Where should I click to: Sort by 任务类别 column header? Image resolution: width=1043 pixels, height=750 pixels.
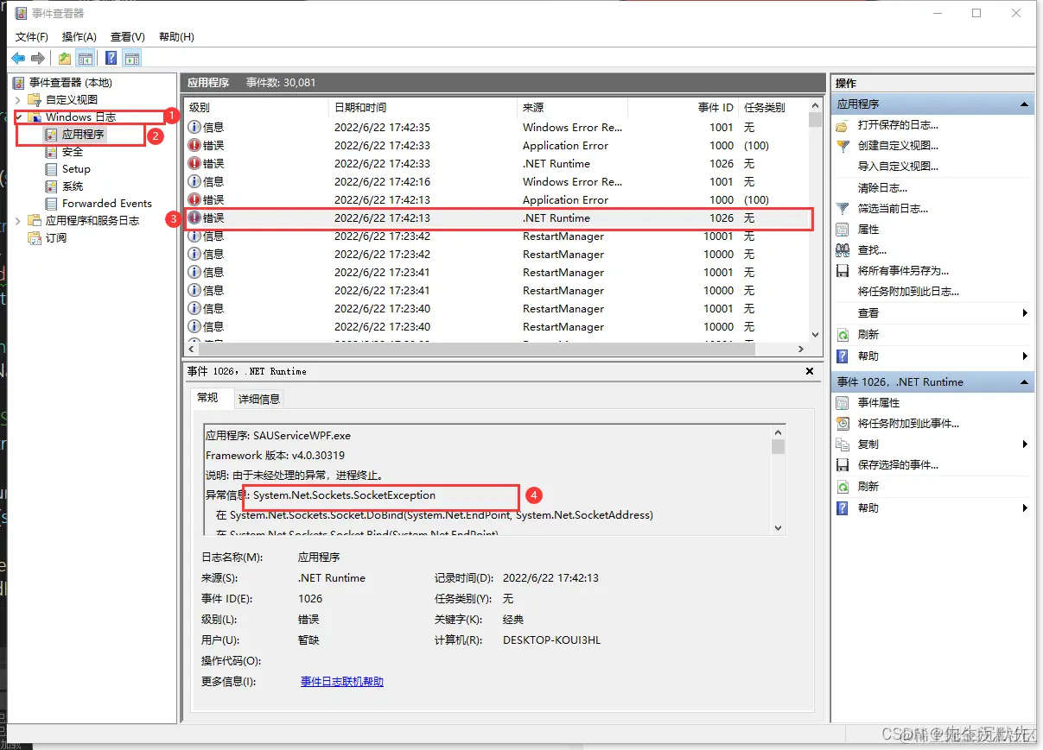(x=772, y=108)
